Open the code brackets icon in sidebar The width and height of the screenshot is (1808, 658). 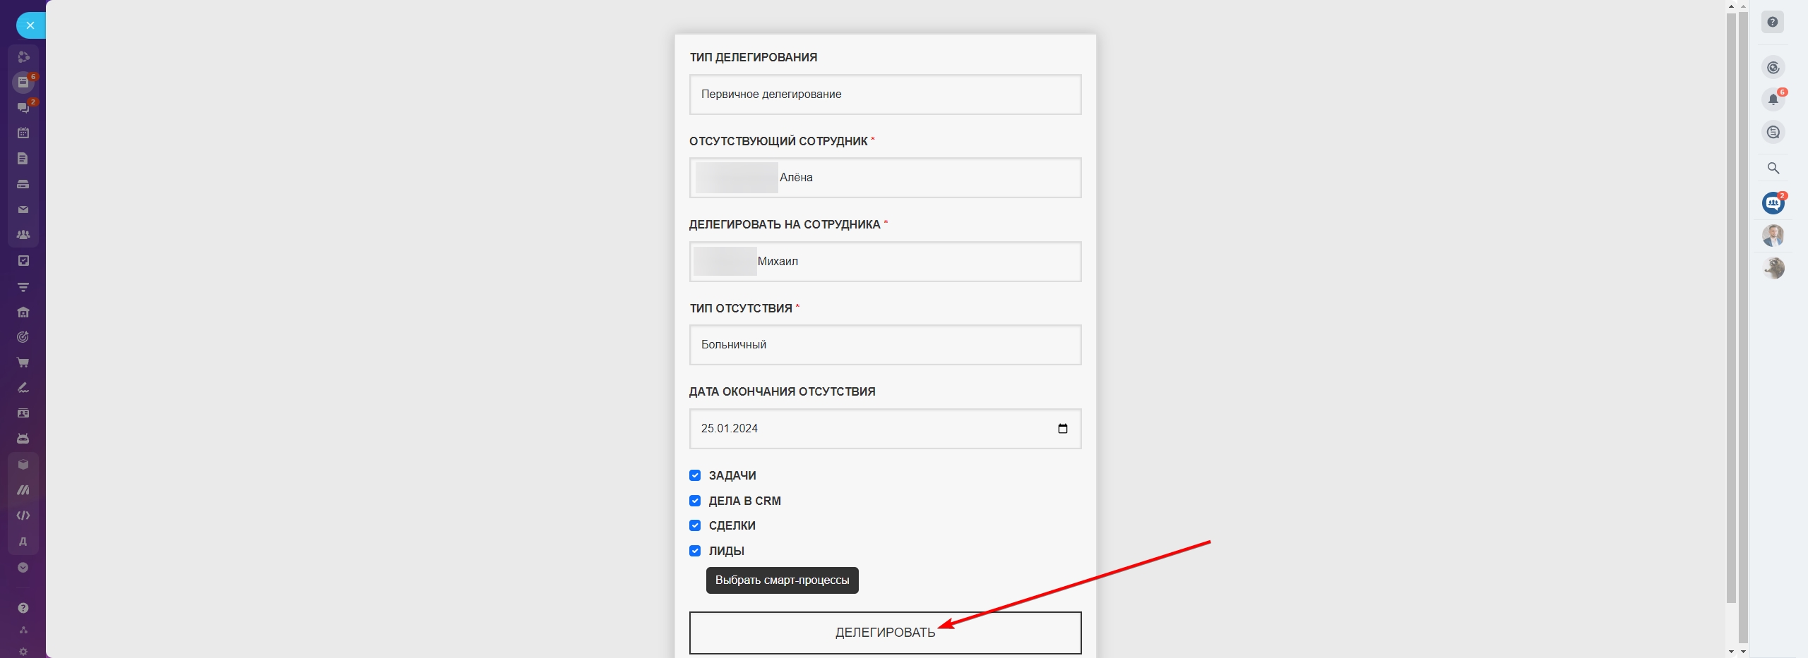tap(23, 516)
